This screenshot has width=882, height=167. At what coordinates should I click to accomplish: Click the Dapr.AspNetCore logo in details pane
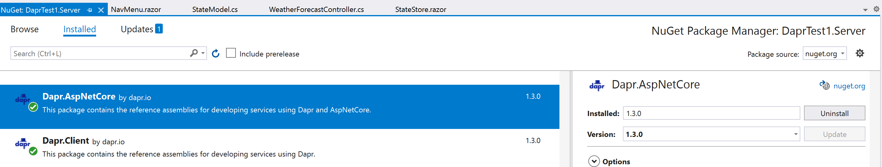[x=597, y=86]
